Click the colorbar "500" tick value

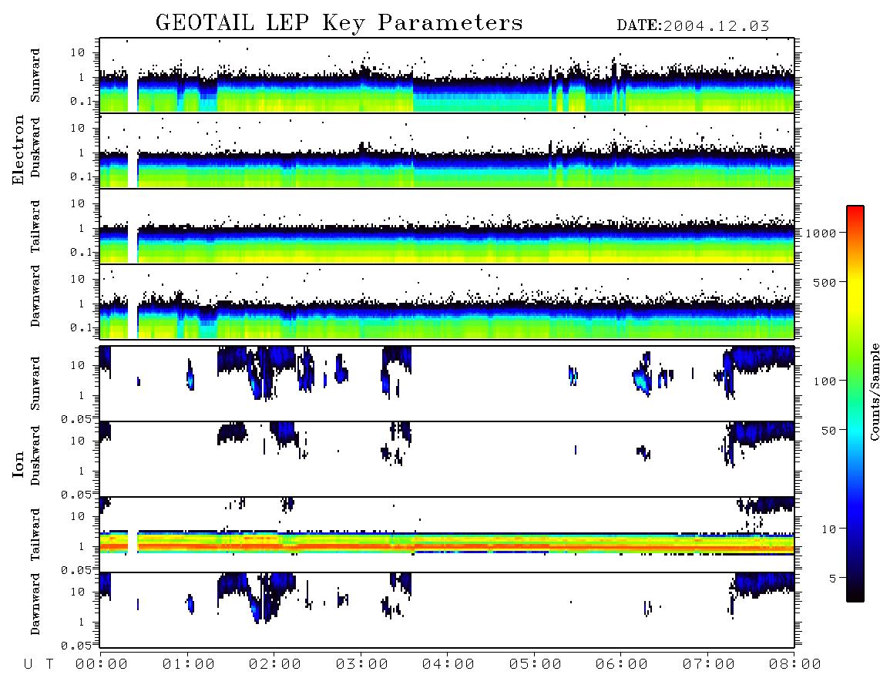pyautogui.click(x=825, y=282)
